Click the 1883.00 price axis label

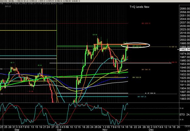pos(185,99)
